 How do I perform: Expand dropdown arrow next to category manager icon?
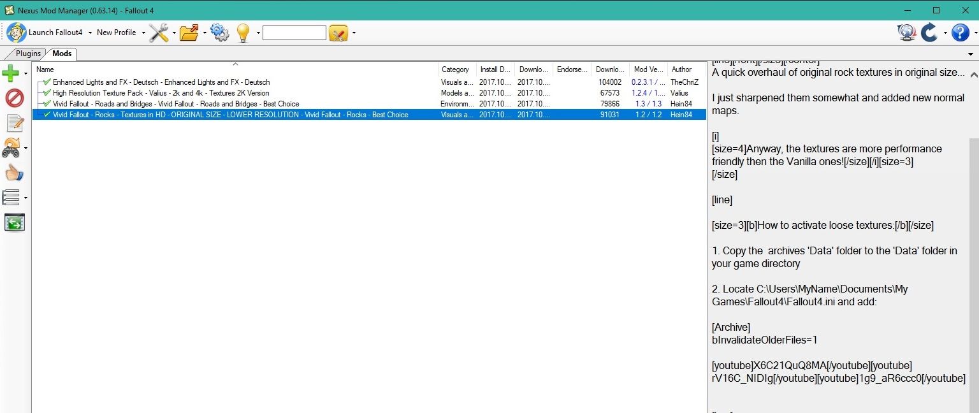tap(354, 33)
